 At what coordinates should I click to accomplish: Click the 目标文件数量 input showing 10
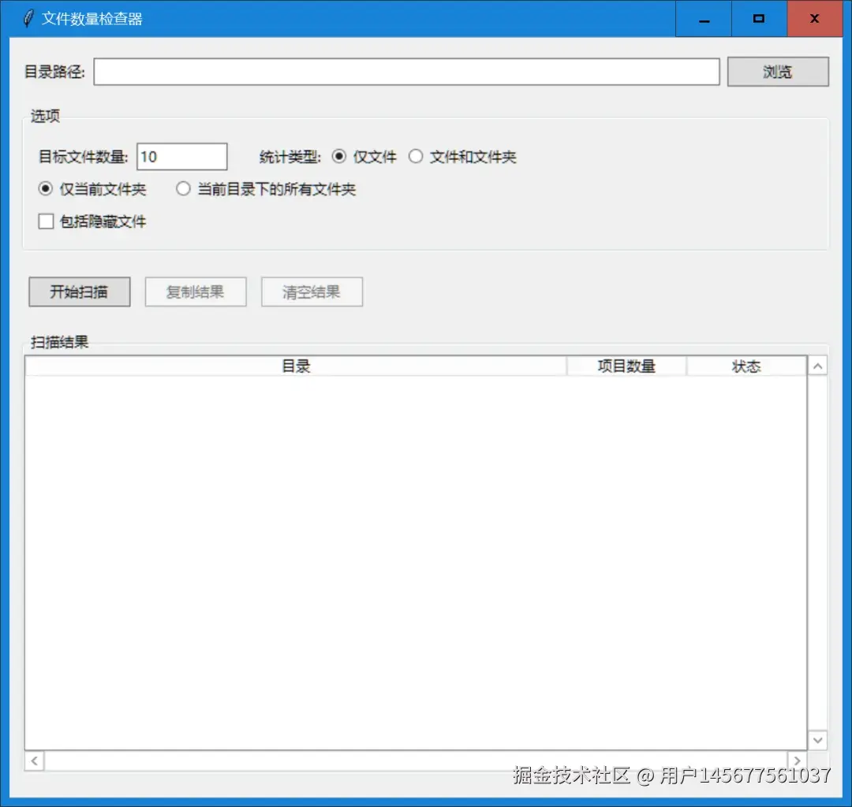point(181,156)
